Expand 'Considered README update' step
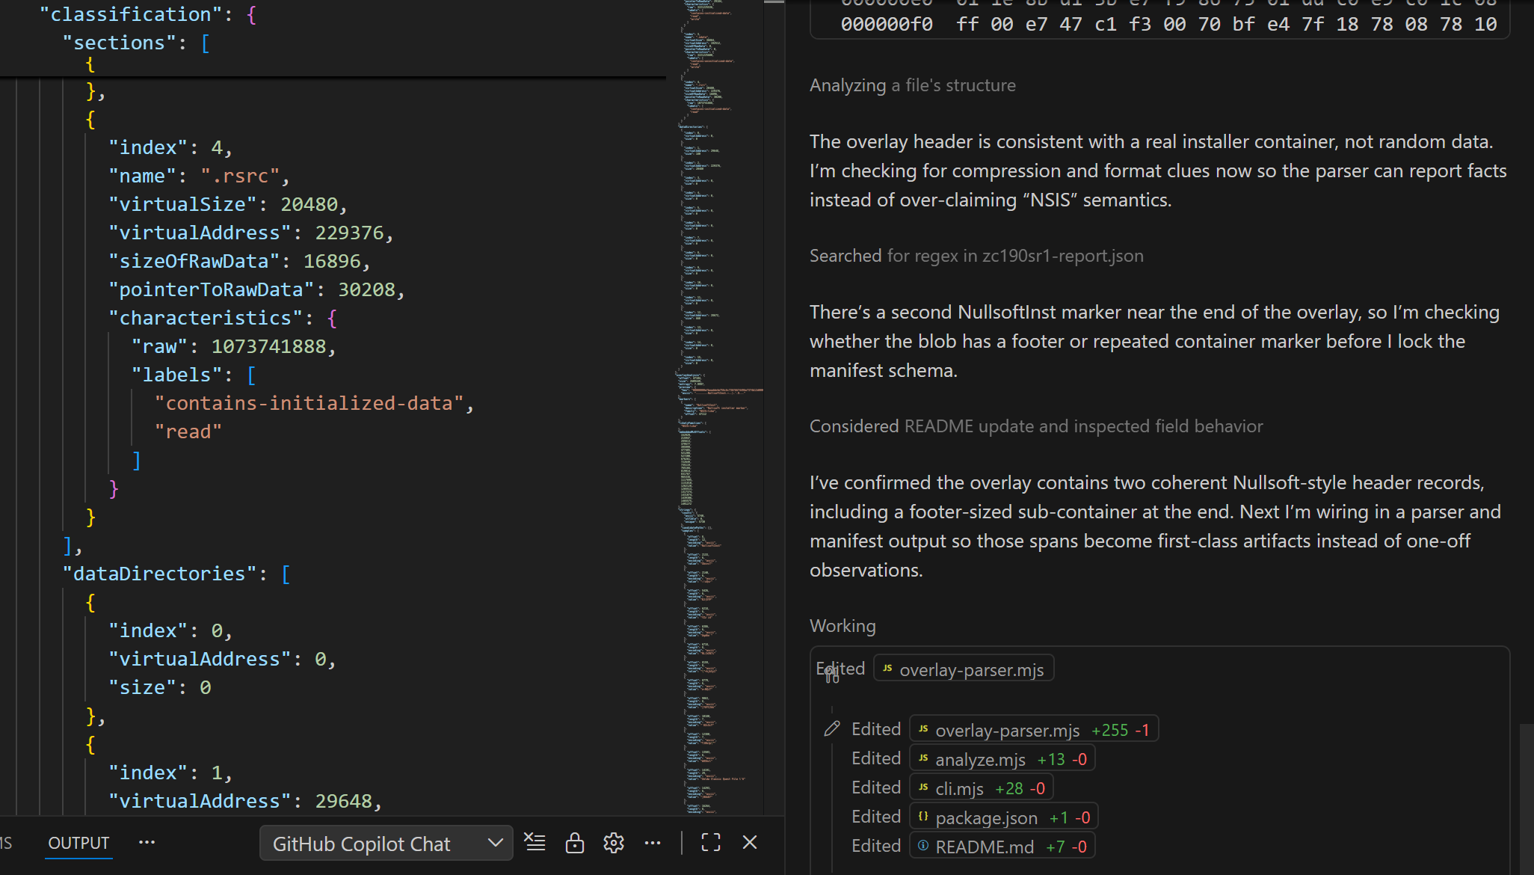 tap(1036, 426)
